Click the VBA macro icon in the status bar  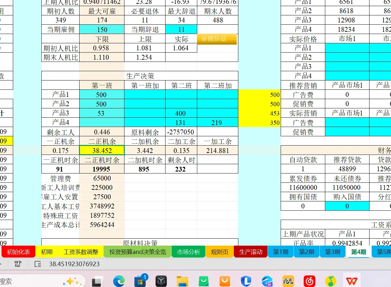[18, 264]
